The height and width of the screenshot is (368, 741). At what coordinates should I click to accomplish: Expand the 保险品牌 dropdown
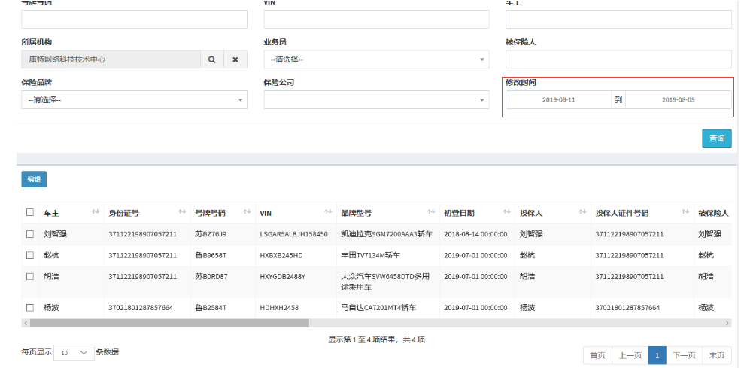(x=134, y=100)
